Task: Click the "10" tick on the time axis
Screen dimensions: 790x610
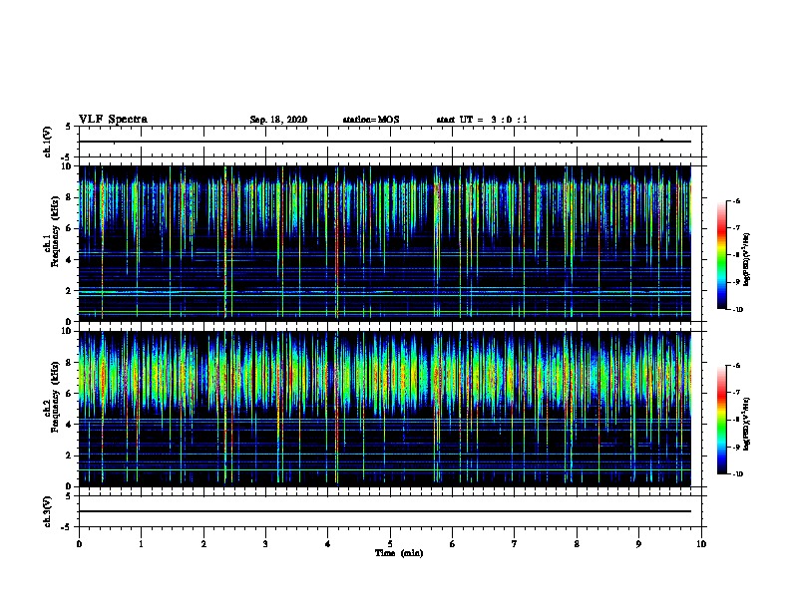Action: coord(701,544)
